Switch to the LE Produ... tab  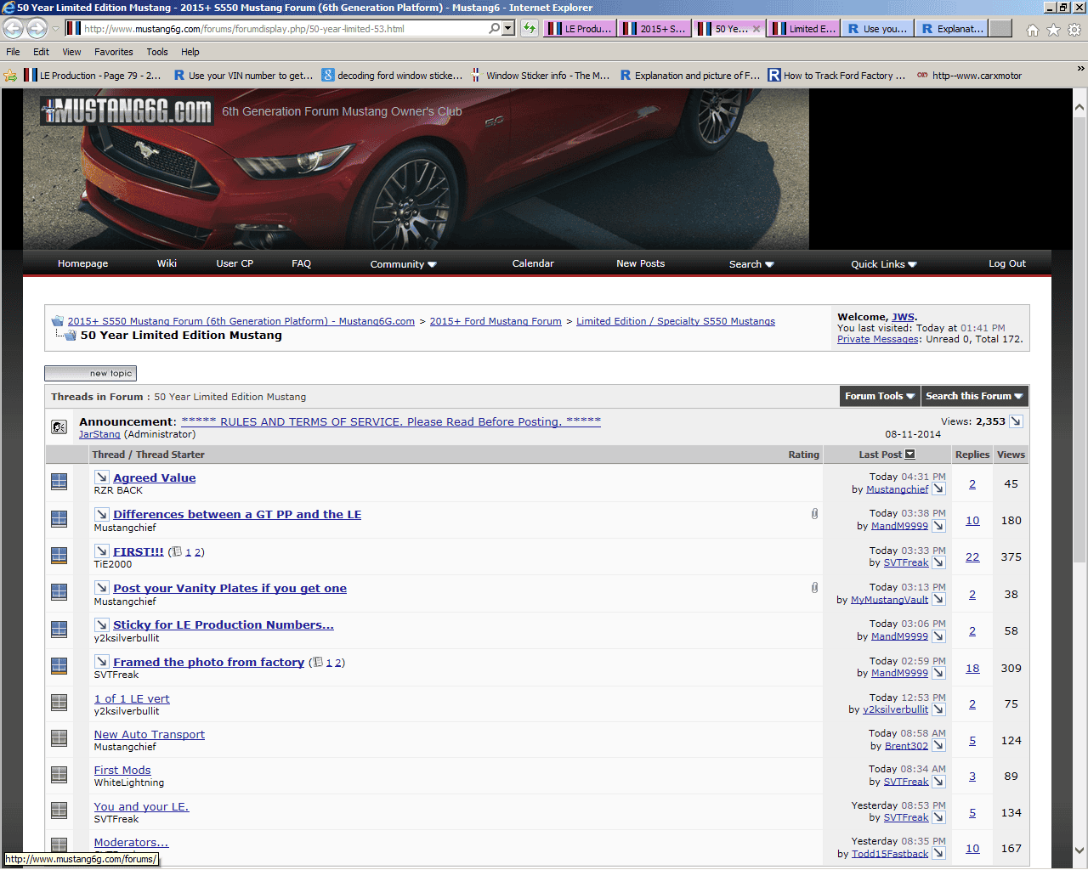tap(579, 28)
